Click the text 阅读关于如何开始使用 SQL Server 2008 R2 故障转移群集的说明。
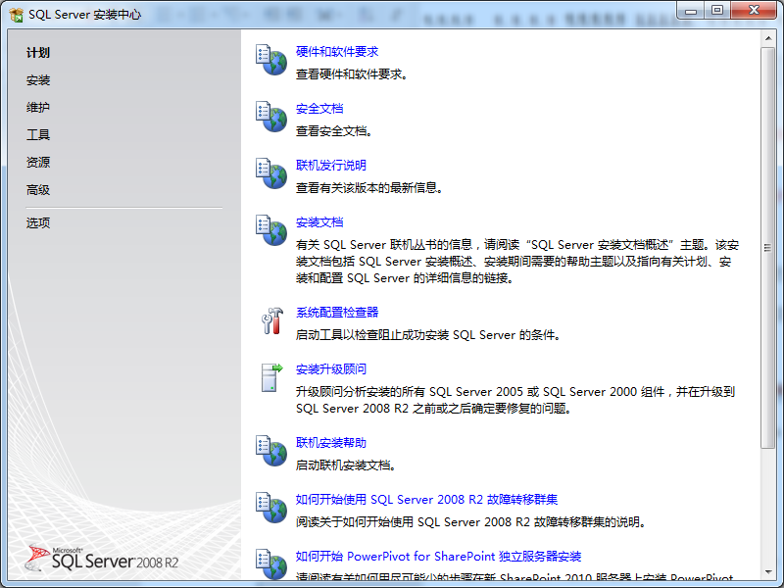The height and width of the screenshot is (588, 784). pos(471,522)
